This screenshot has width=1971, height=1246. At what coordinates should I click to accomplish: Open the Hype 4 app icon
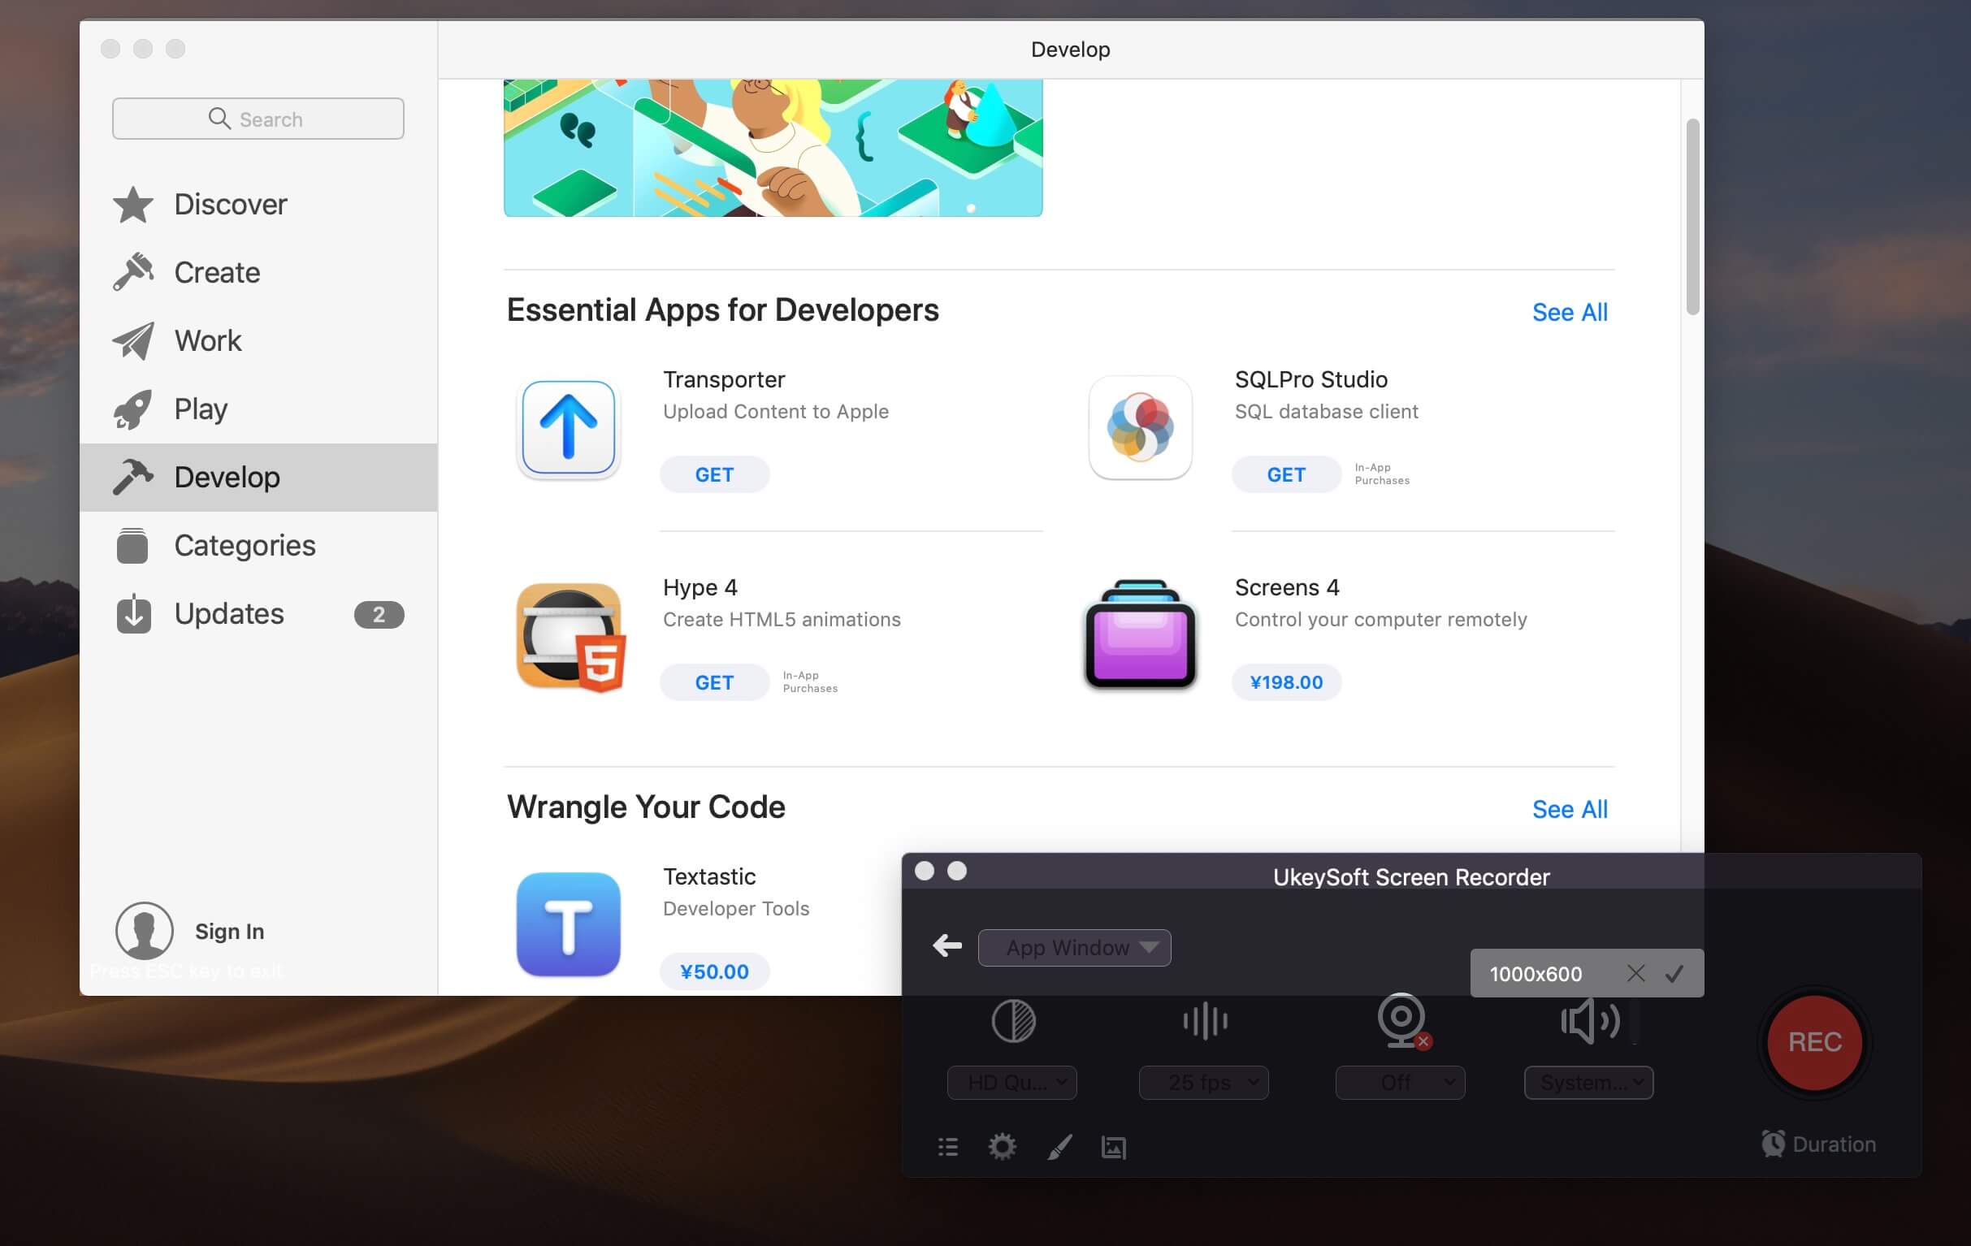[570, 637]
